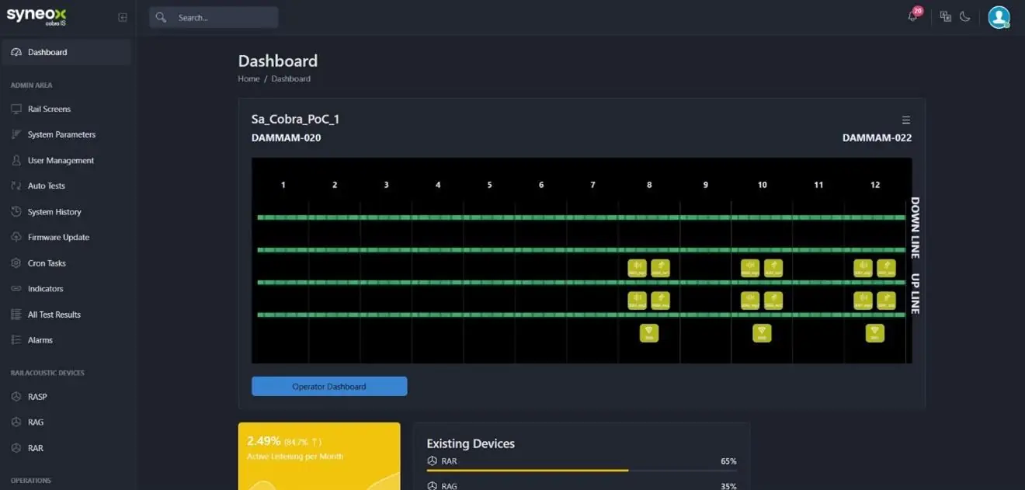
Task: Open the Sa_Cobra_PoC_1 card hamburger menu
Action: (x=905, y=120)
